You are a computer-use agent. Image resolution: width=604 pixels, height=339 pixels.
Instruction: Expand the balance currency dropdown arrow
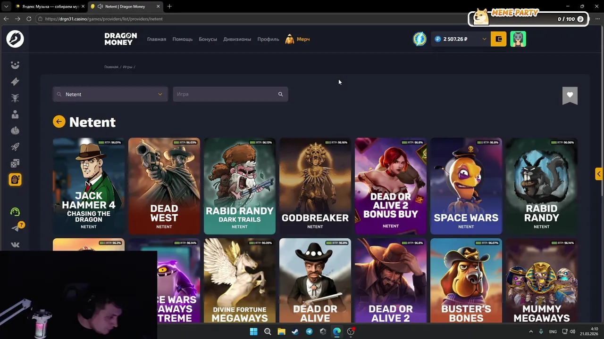(x=484, y=39)
